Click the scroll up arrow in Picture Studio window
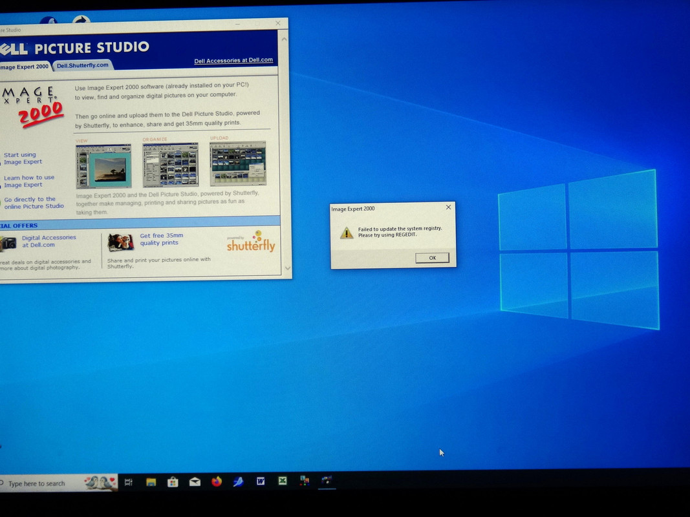This screenshot has width=690, height=517. click(285, 39)
